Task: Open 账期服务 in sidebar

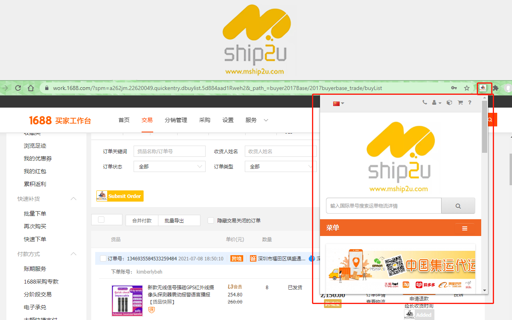Action: (x=35, y=269)
